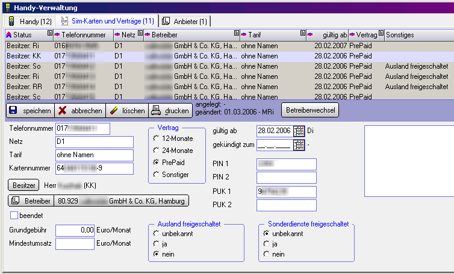
Task: Click the löschen eraser icon
Action: coord(113,111)
